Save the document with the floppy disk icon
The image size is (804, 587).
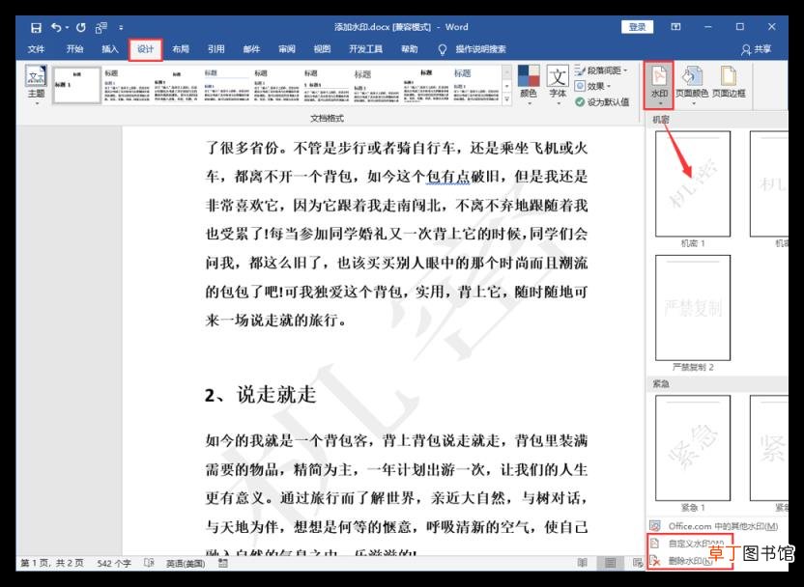tap(36, 28)
